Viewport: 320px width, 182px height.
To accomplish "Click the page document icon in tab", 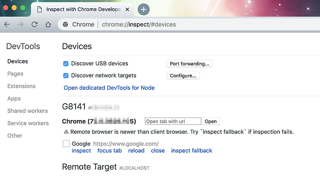I will [40, 9].
